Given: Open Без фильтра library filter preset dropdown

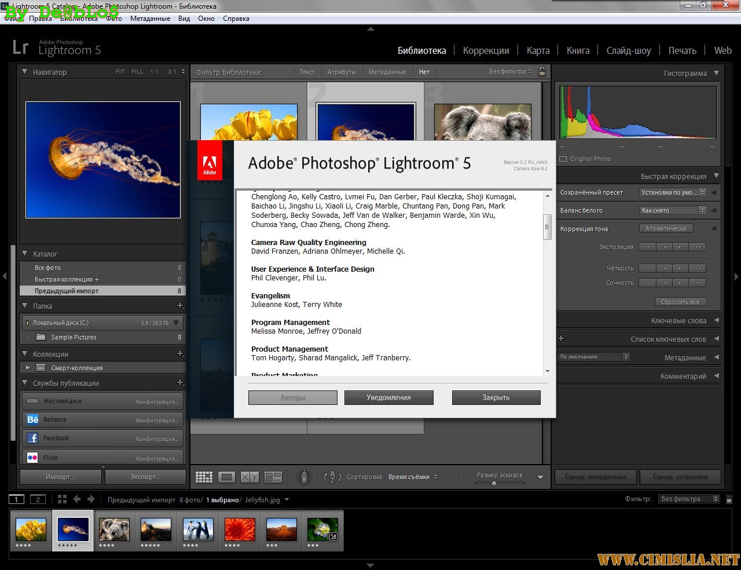Looking at the screenshot, I should [x=510, y=71].
